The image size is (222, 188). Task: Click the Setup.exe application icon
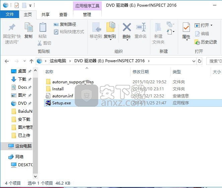tap(48, 103)
